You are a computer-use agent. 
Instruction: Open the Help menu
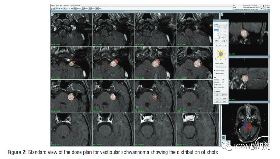(x=72, y=6)
